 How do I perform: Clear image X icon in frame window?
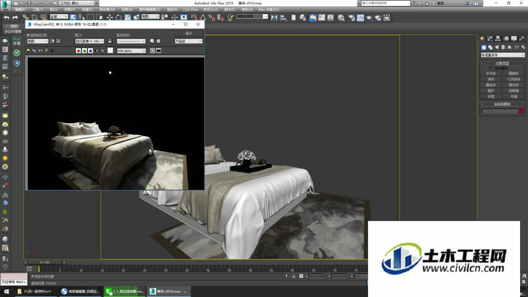(x=52, y=51)
